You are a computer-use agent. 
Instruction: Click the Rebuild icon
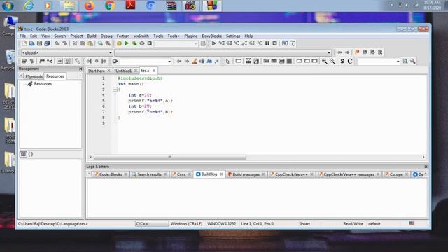click(142, 43)
